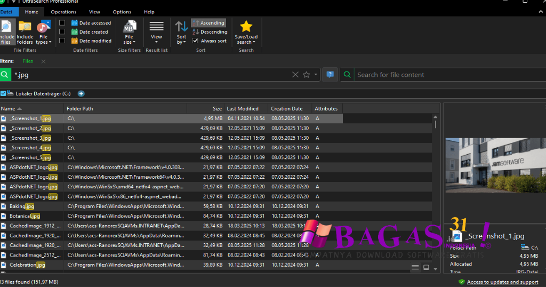This screenshot has width=546, height=287.
Task: Click the Date created calendar icon
Action: point(75,31)
